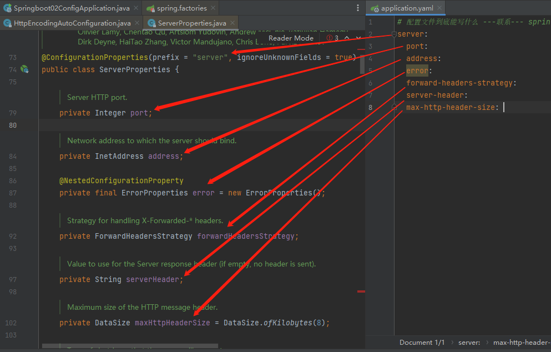Click fold end marker at line 8 in yaml
Screen dimensions: 551x352
(x=395, y=107)
